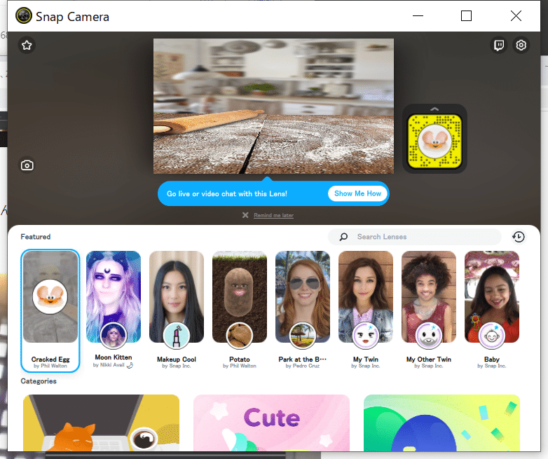Open the Twitch extension icon
Viewport: 548px width, 459px height.
coord(499,45)
